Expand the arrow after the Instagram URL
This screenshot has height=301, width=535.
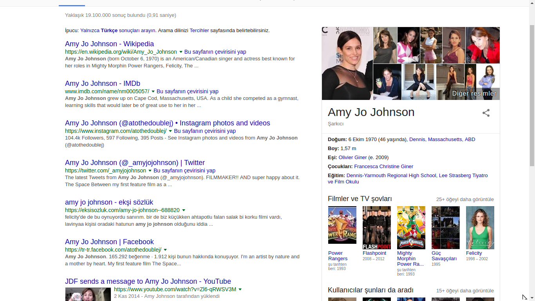click(x=170, y=131)
